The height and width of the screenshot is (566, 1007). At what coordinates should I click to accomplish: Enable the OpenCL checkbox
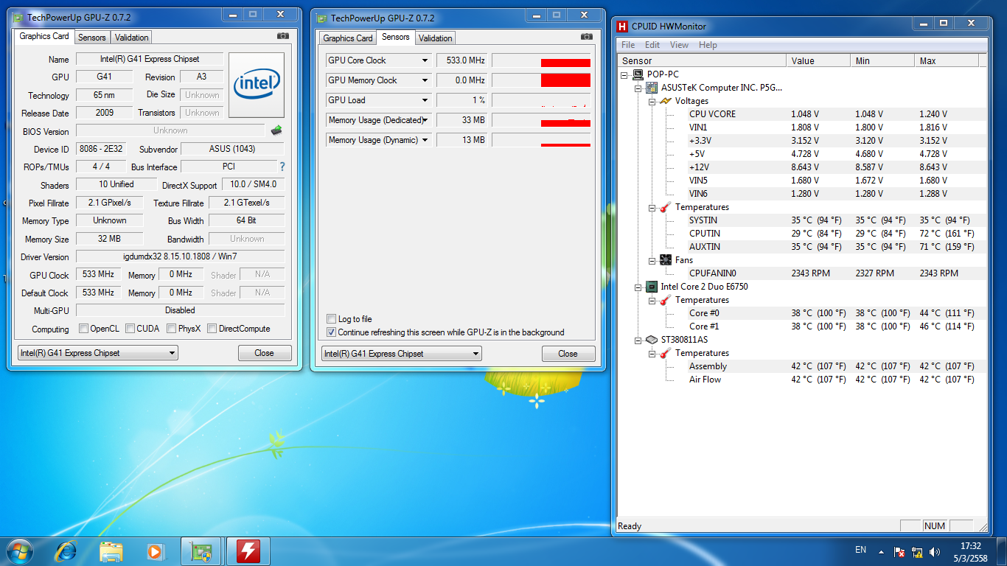[83, 329]
